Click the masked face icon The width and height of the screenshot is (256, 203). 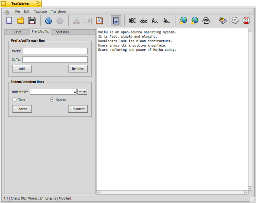click(x=206, y=21)
